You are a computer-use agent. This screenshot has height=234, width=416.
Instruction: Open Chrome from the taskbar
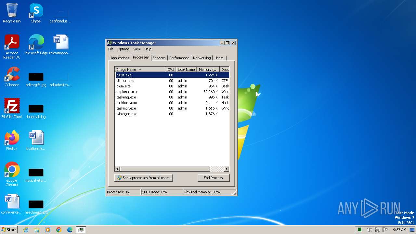pos(59,230)
